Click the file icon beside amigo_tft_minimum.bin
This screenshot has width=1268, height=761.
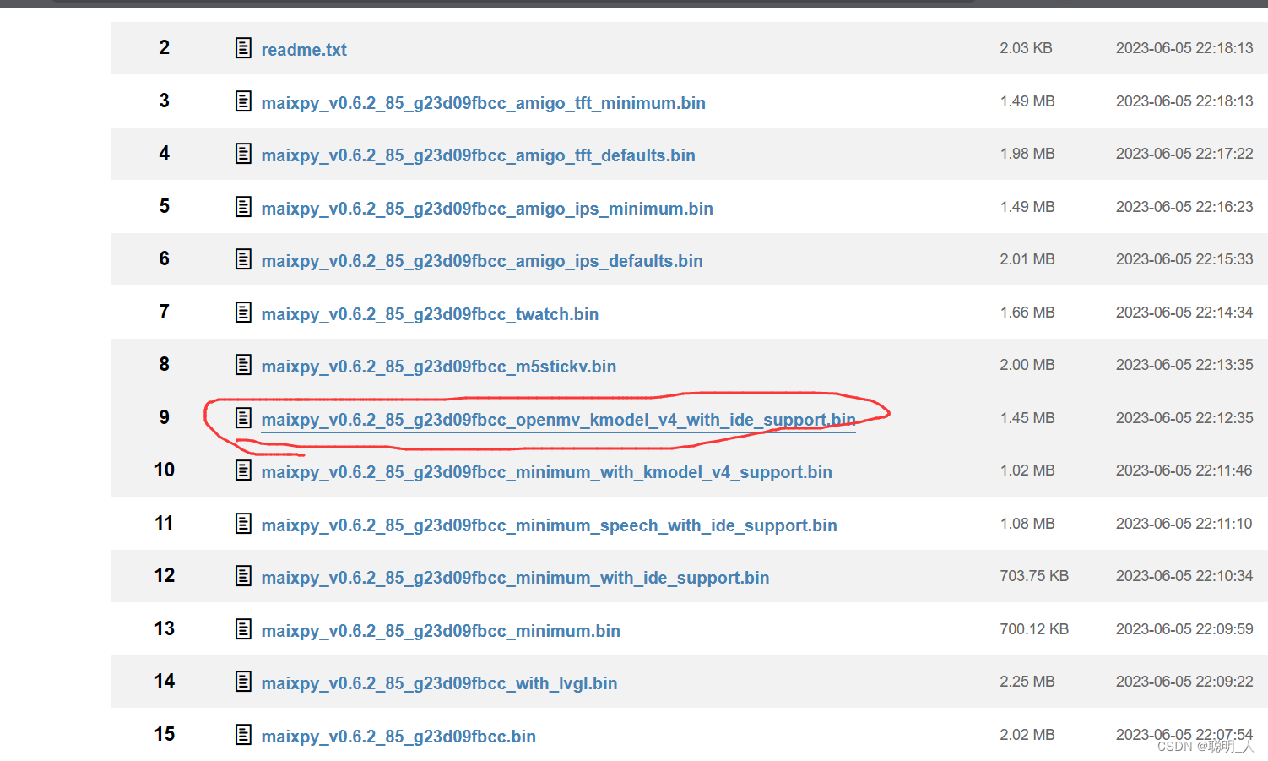(x=243, y=101)
